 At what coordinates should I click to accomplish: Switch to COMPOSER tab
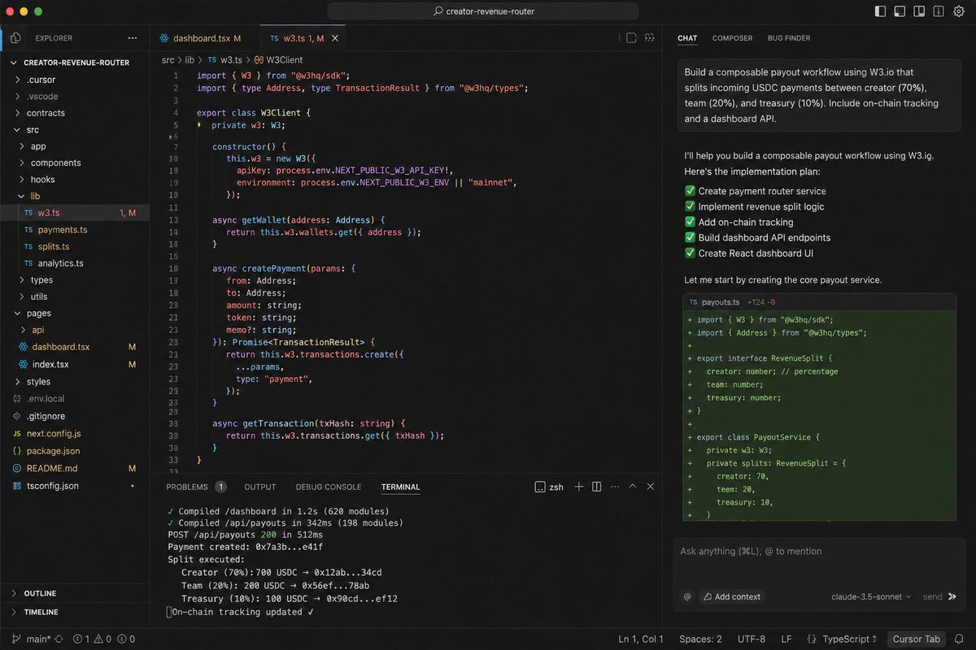[732, 38]
